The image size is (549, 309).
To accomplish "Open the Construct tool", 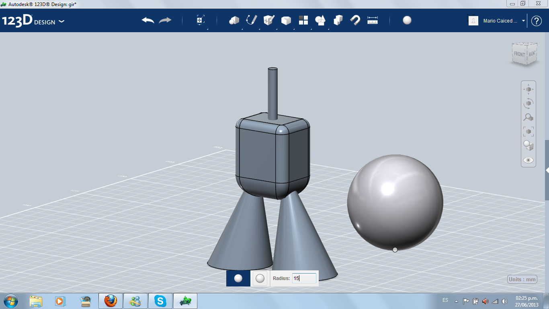I will tap(269, 20).
